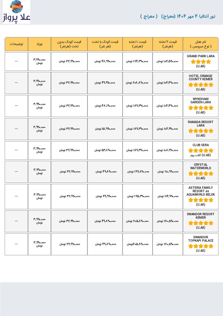Click the HOTEL ORANGE COUNTY KEMER stars
This screenshot has width=223, height=316.
(x=201, y=85)
